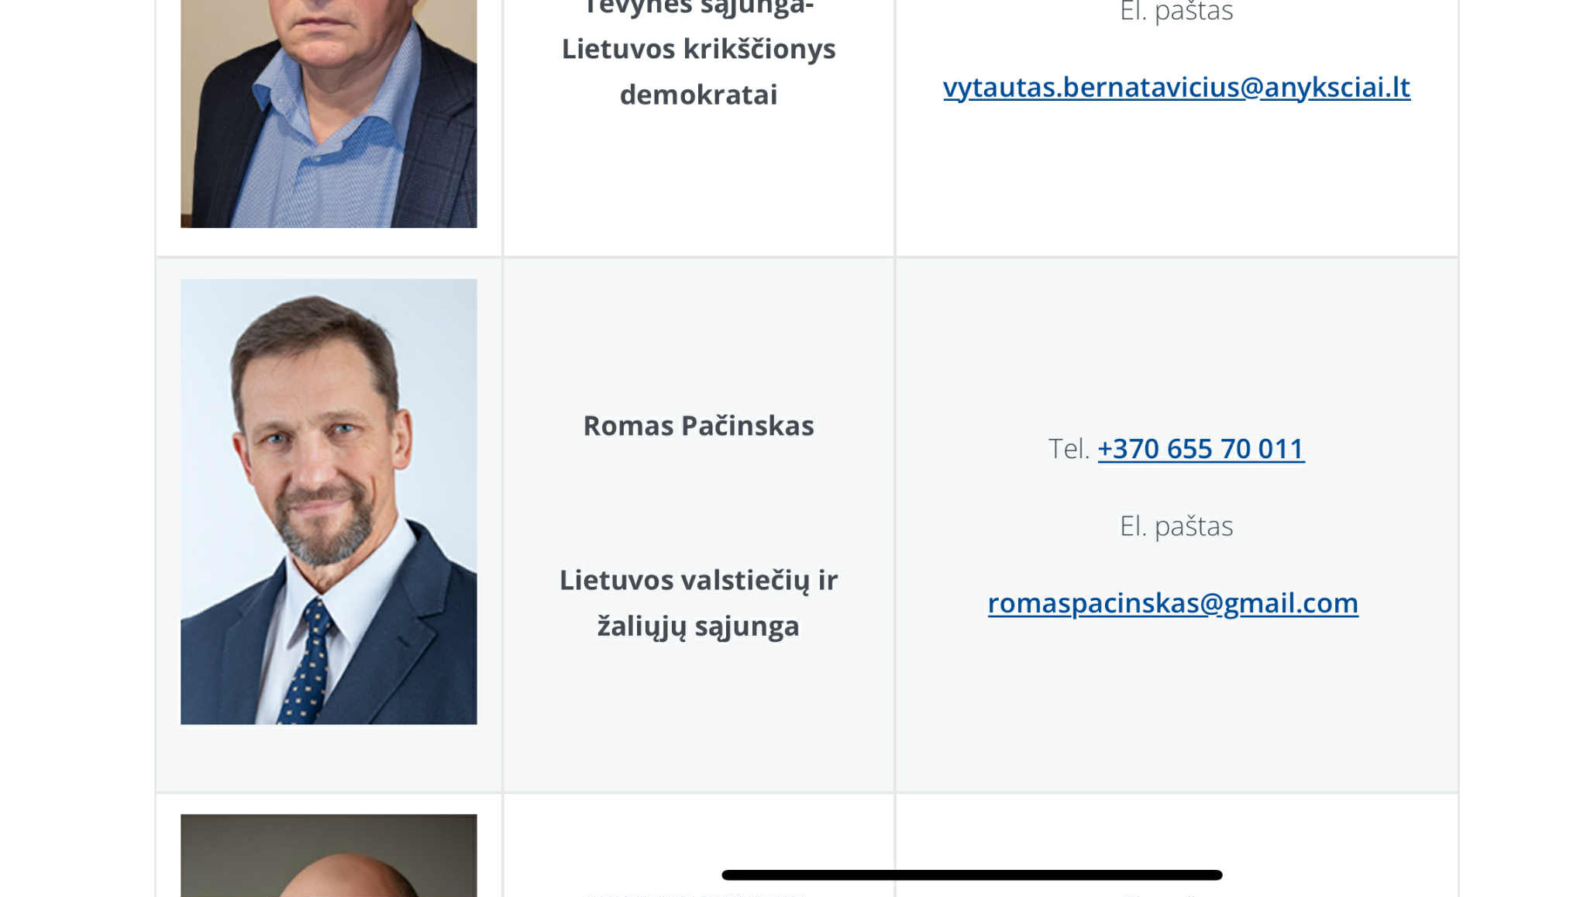Screen dimensions: 1587x897
Task: Tap the 'Tėvynės sąjunga-' cut-off text at top
Action: (698, 8)
